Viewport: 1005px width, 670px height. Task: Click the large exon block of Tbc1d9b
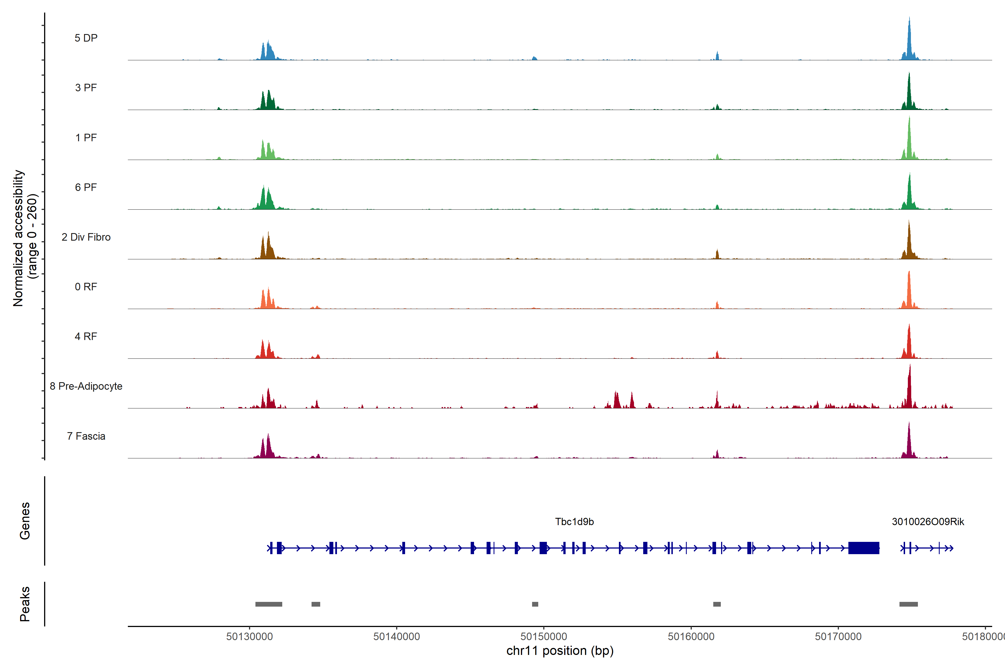(863, 548)
